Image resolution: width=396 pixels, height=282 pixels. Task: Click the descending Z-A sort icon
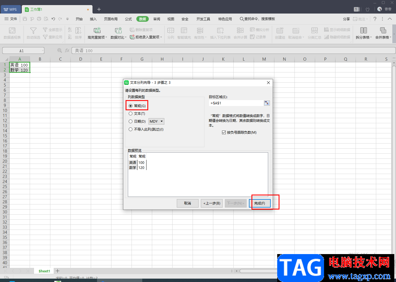(70, 37)
